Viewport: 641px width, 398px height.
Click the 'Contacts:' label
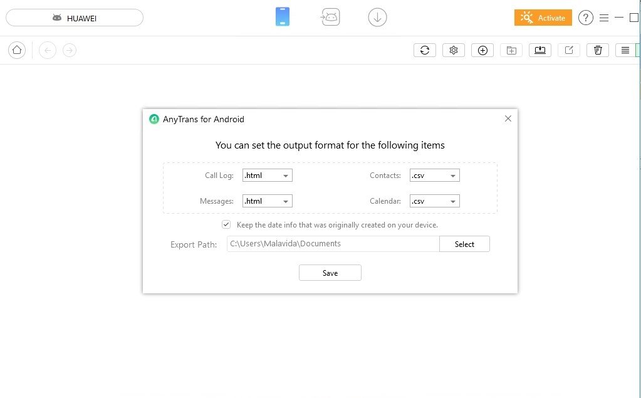(x=385, y=175)
